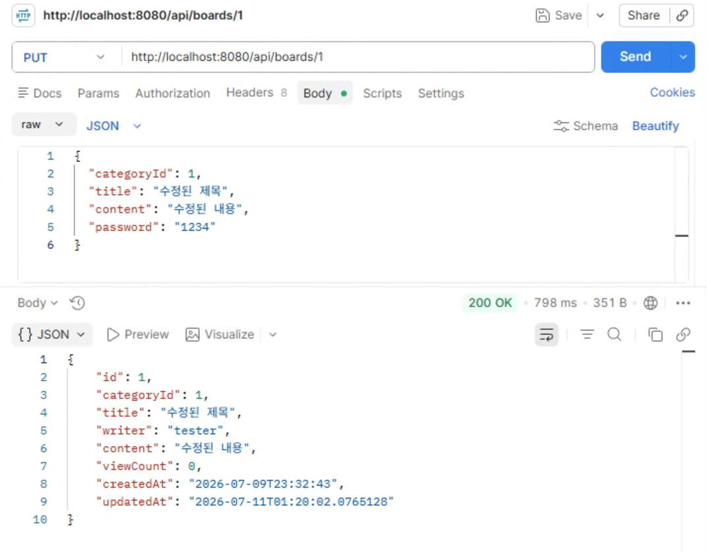Switch to Authorization tab
The image size is (707, 552).
(x=173, y=93)
